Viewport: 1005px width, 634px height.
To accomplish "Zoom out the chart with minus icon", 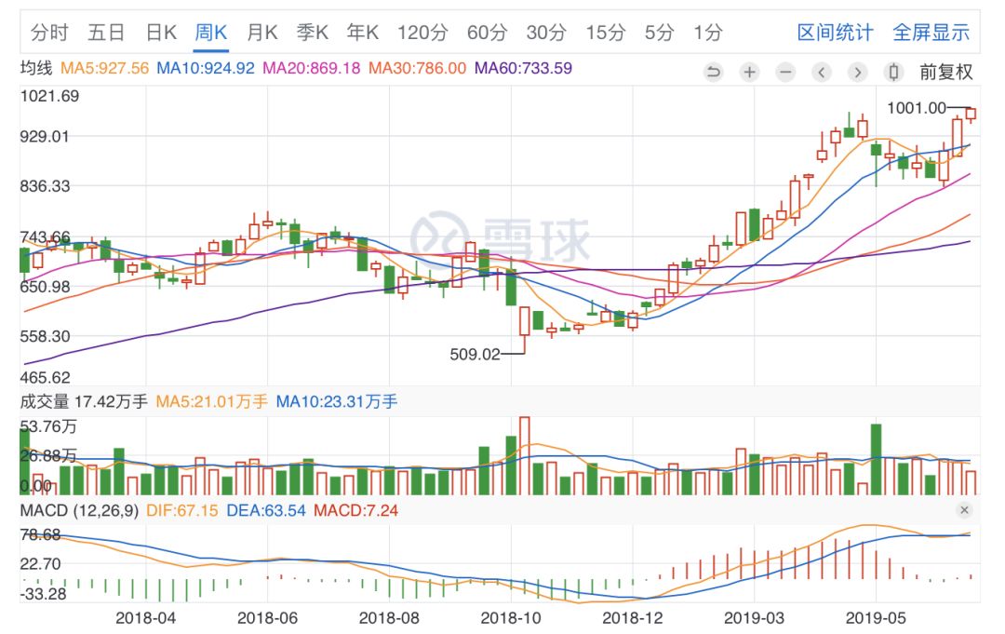I will pos(785,73).
